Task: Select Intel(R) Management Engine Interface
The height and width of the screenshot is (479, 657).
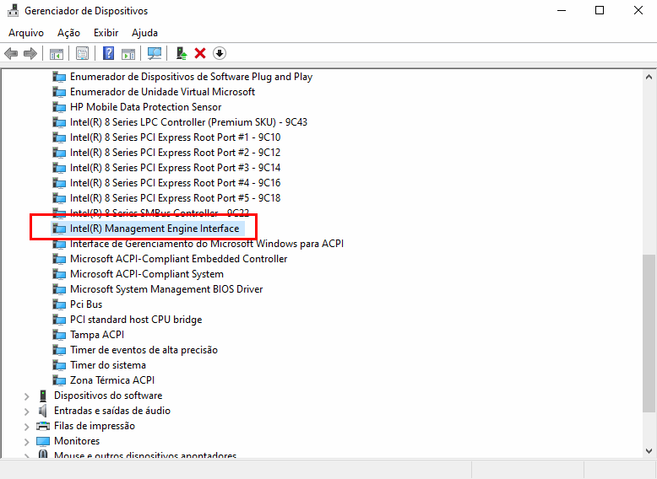Action: click(x=155, y=229)
